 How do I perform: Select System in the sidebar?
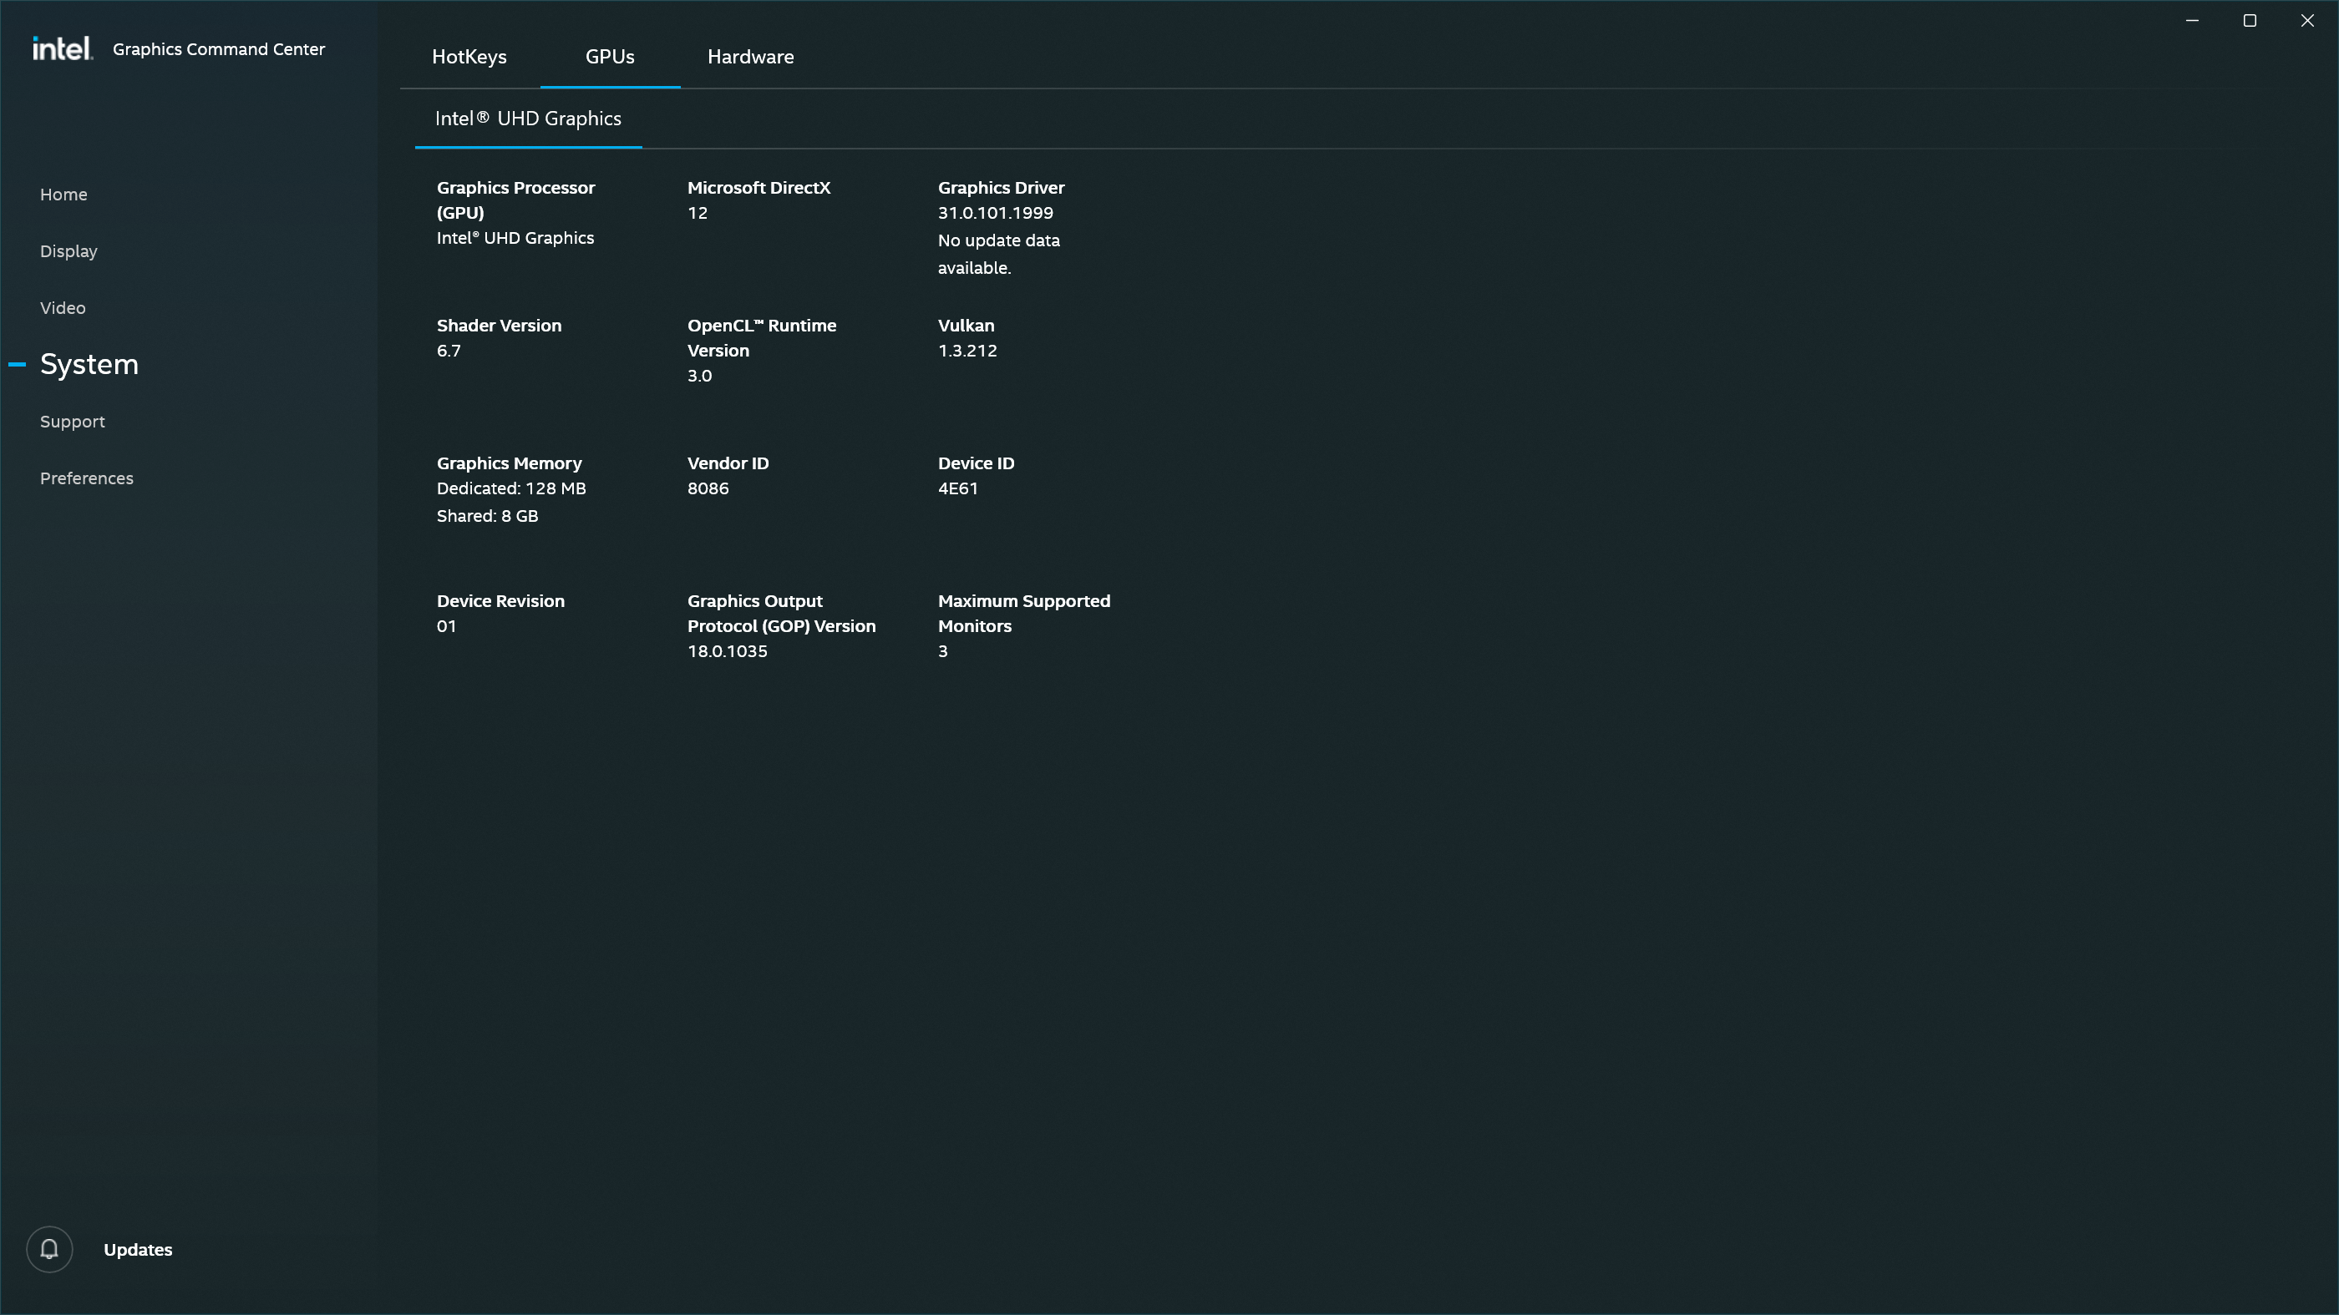tap(89, 364)
